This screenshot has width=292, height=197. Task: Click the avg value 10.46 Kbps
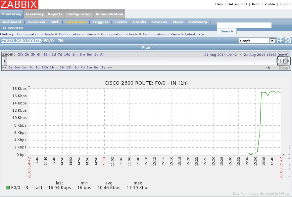[109, 188]
